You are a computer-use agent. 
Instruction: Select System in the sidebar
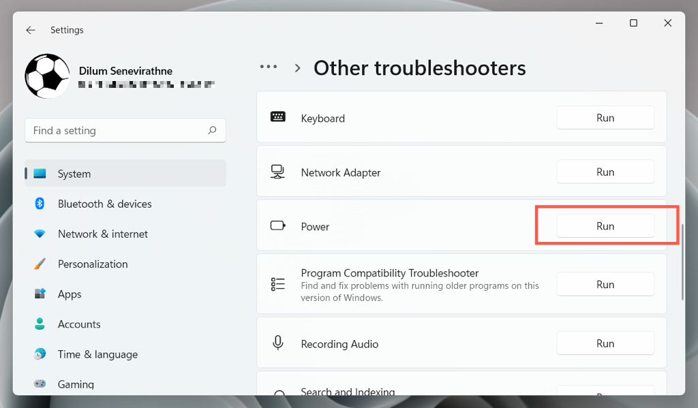click(x=125, y=174)
